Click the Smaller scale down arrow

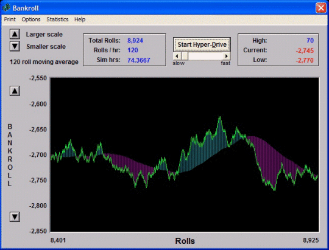15,46
